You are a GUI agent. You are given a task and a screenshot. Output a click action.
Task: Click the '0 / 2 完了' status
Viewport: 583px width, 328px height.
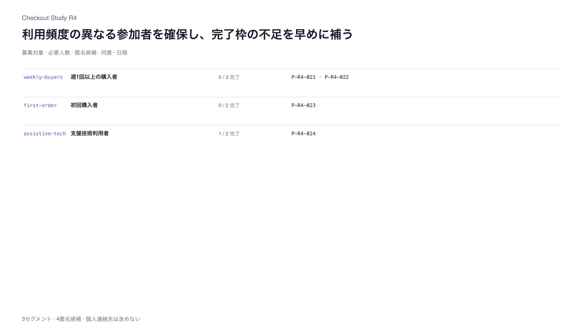point(229,106)
